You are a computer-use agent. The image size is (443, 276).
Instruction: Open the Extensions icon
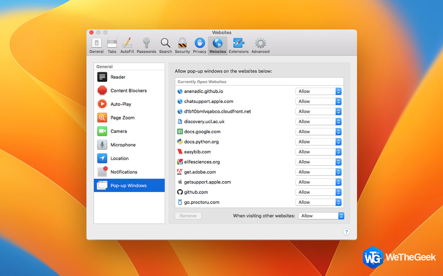tap(238, 43)
